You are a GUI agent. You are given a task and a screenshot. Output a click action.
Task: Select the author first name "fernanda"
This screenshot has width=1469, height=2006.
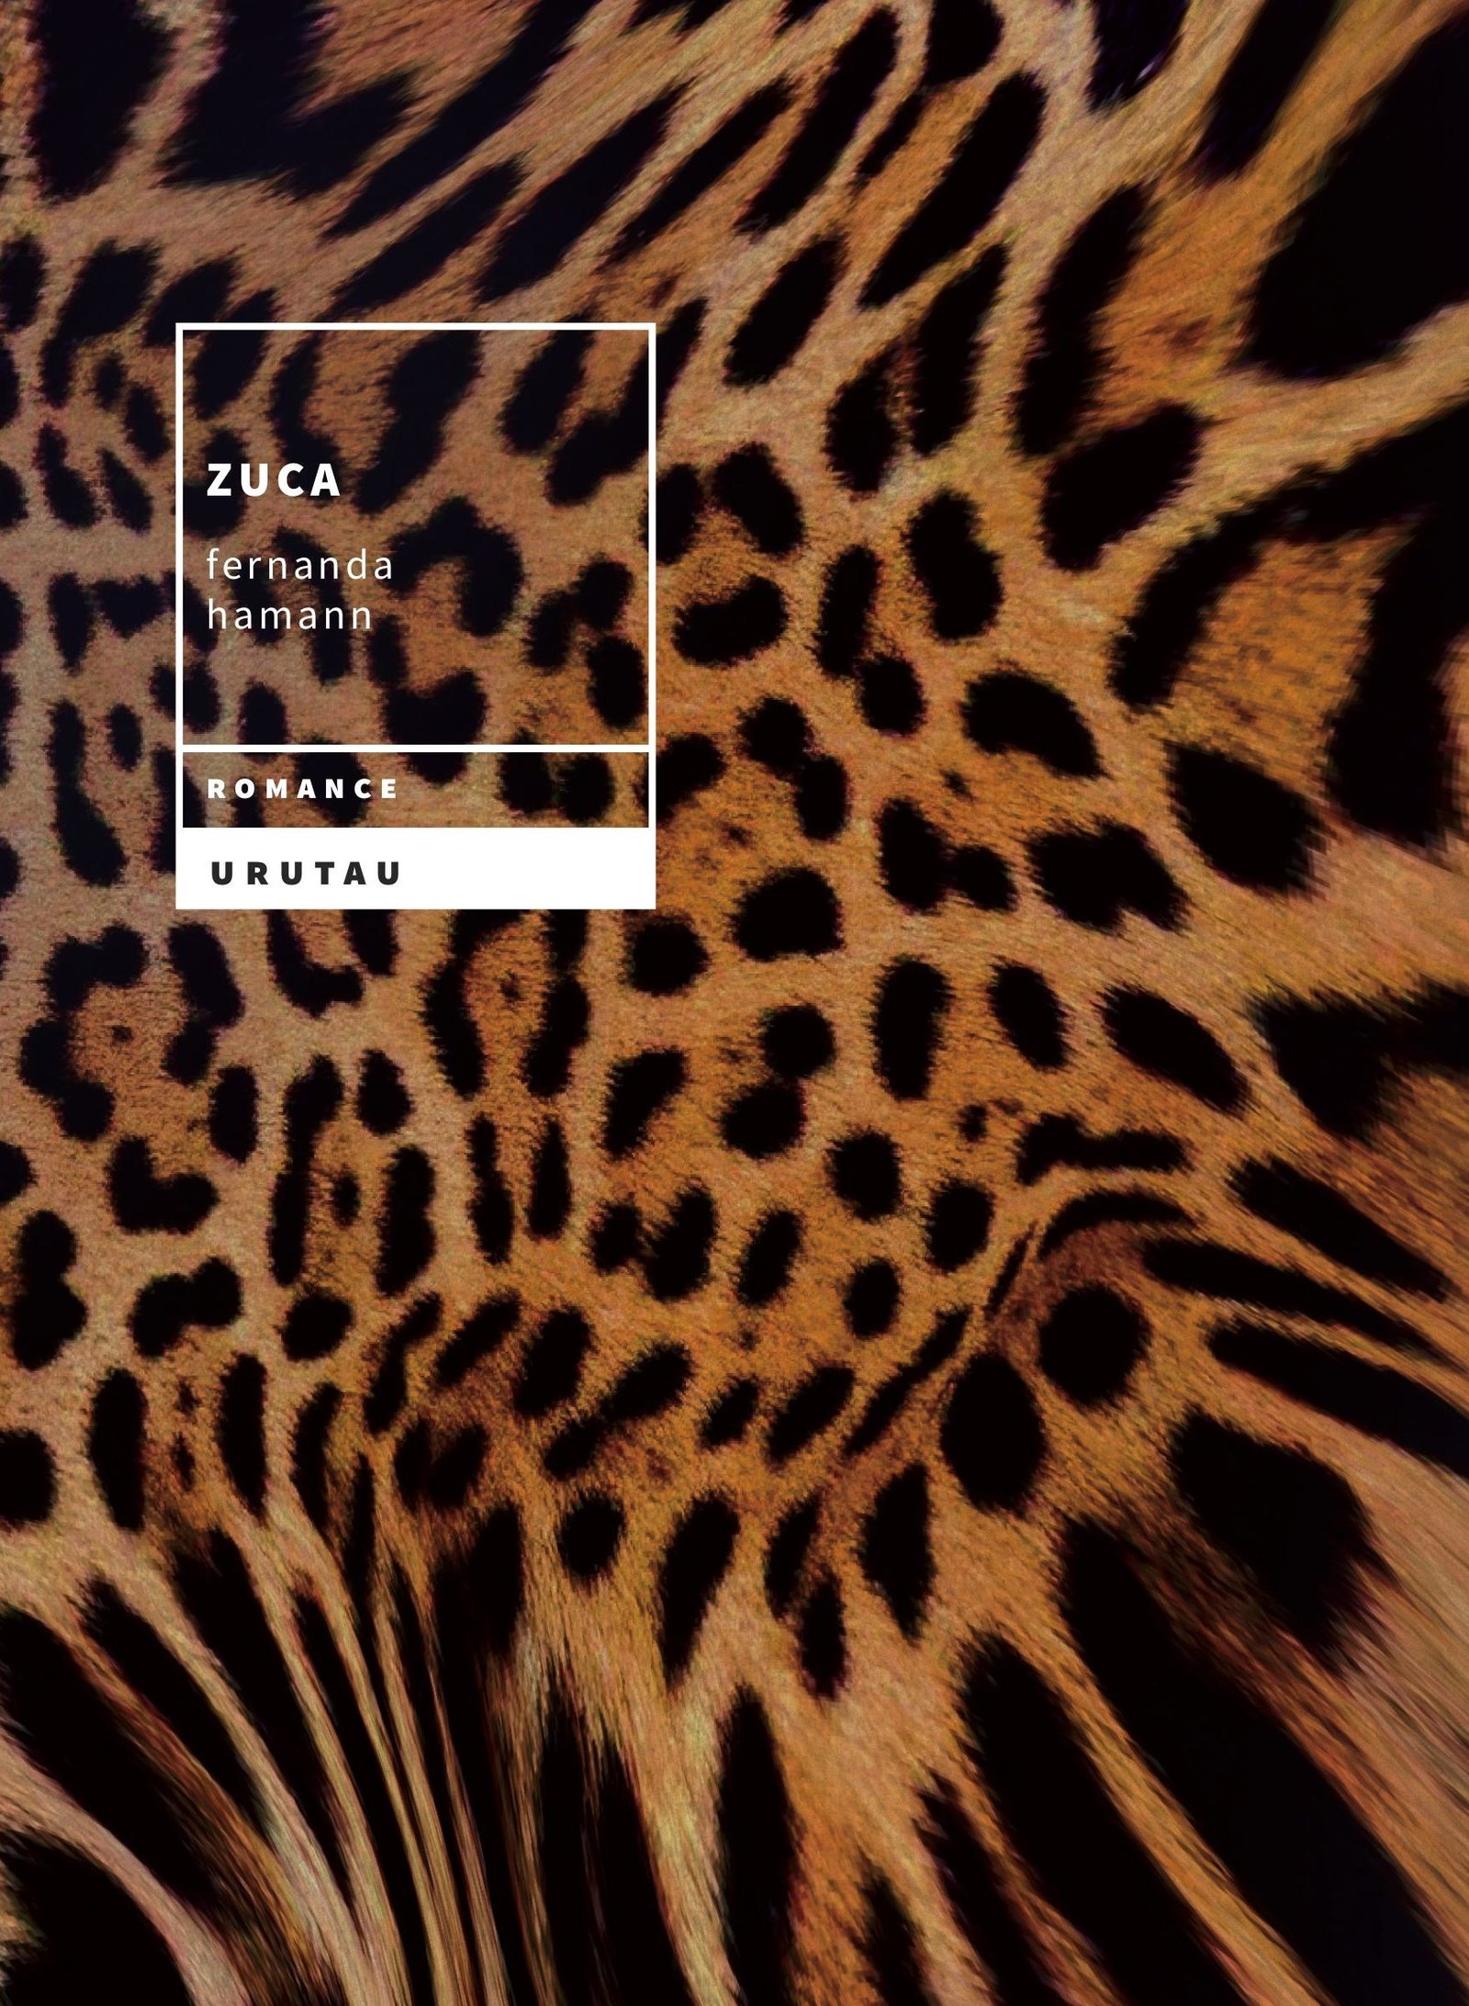pyautogui.click(x=300, y=564)
